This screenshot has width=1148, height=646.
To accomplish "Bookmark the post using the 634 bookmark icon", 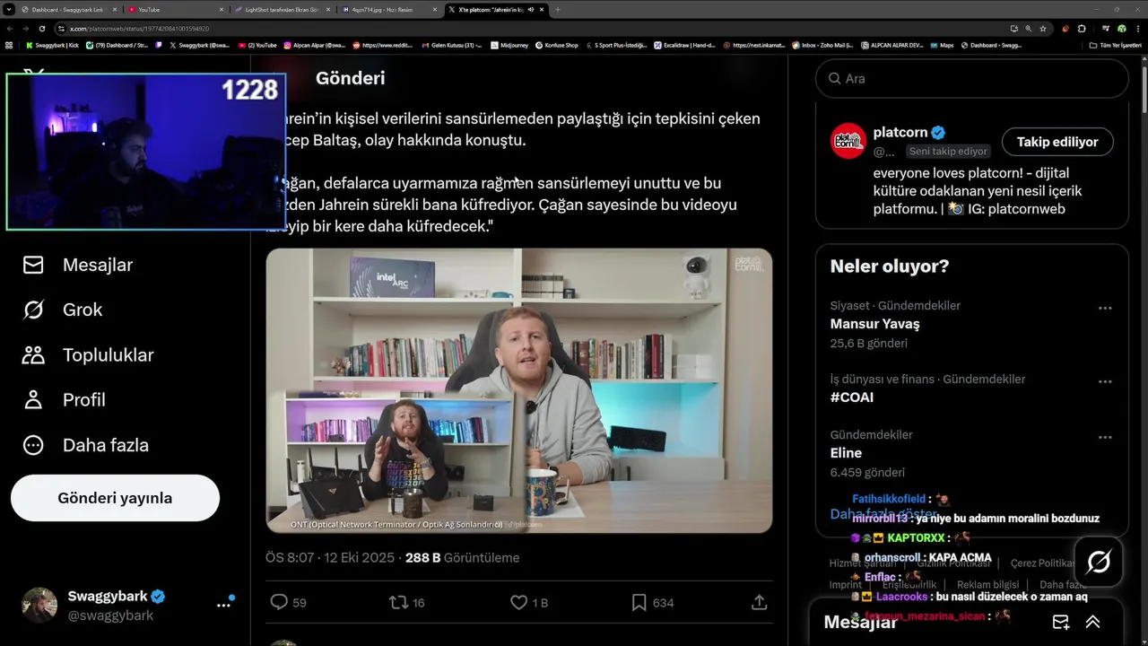I will 652,602.
